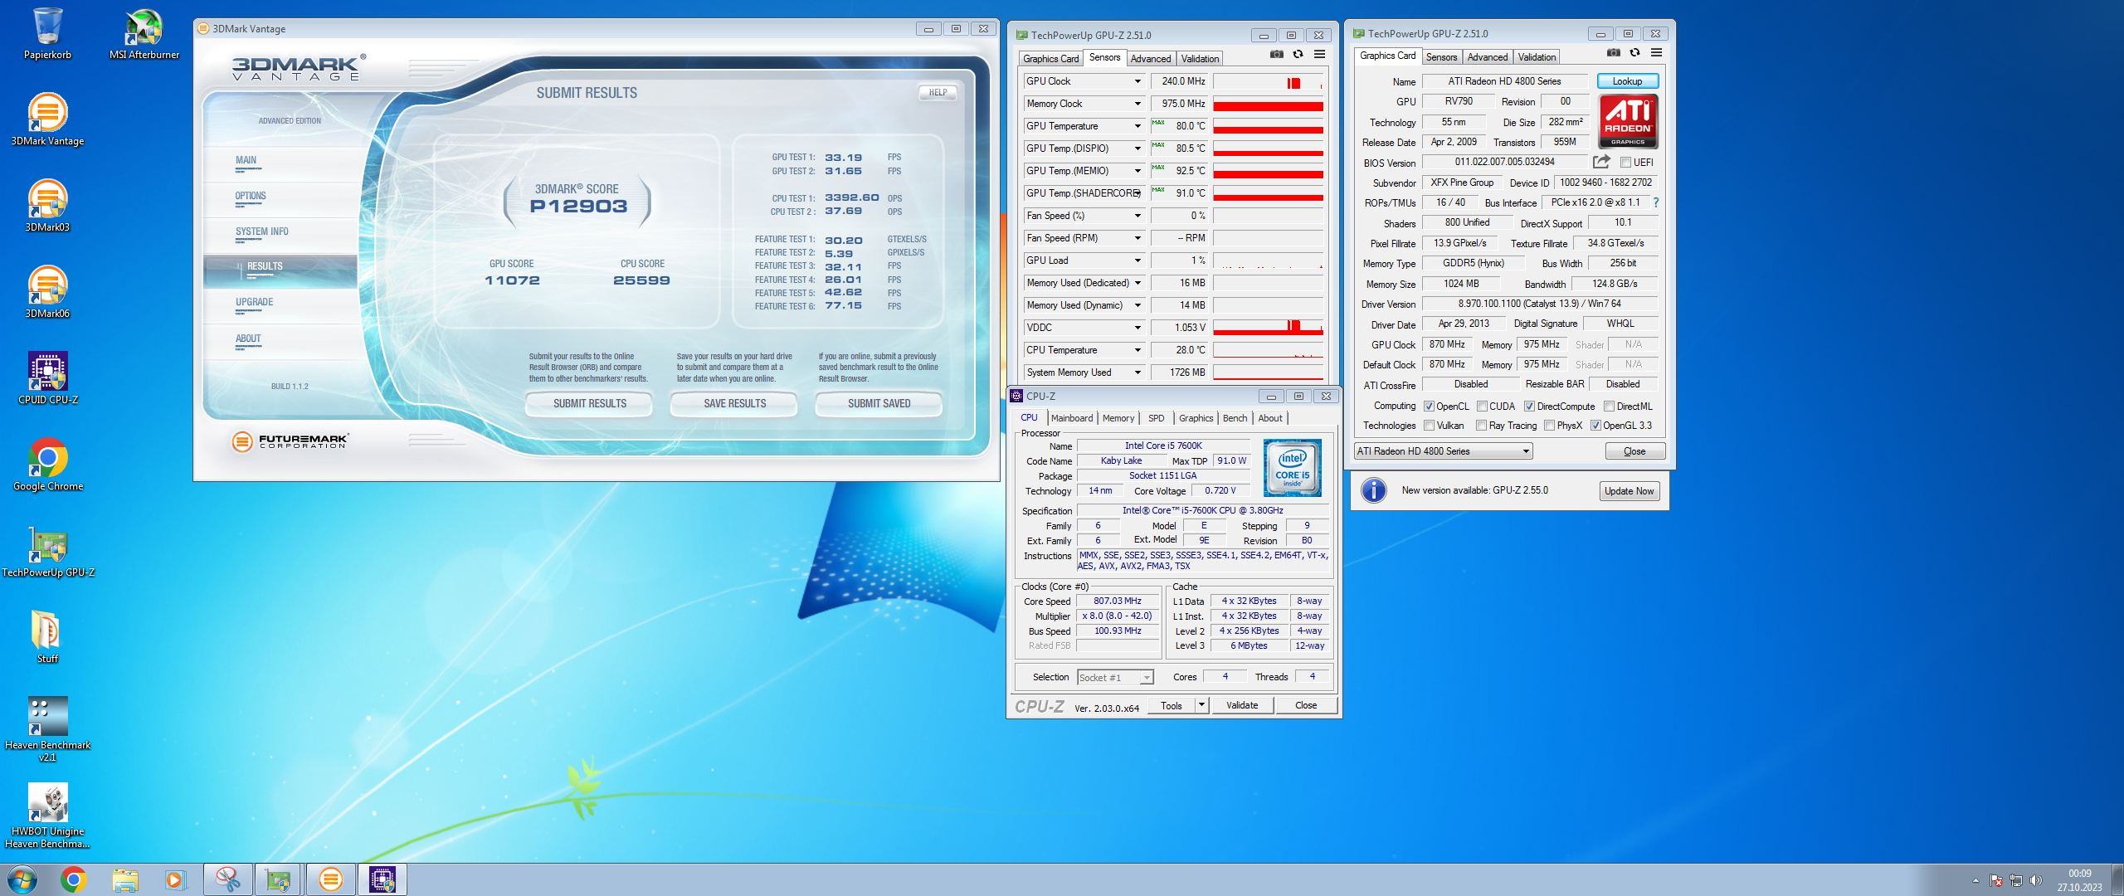Viewport: 2124px width, 896px height.
Task: Click the BIOS export share icon
Action: click(x=1601, y=162)
